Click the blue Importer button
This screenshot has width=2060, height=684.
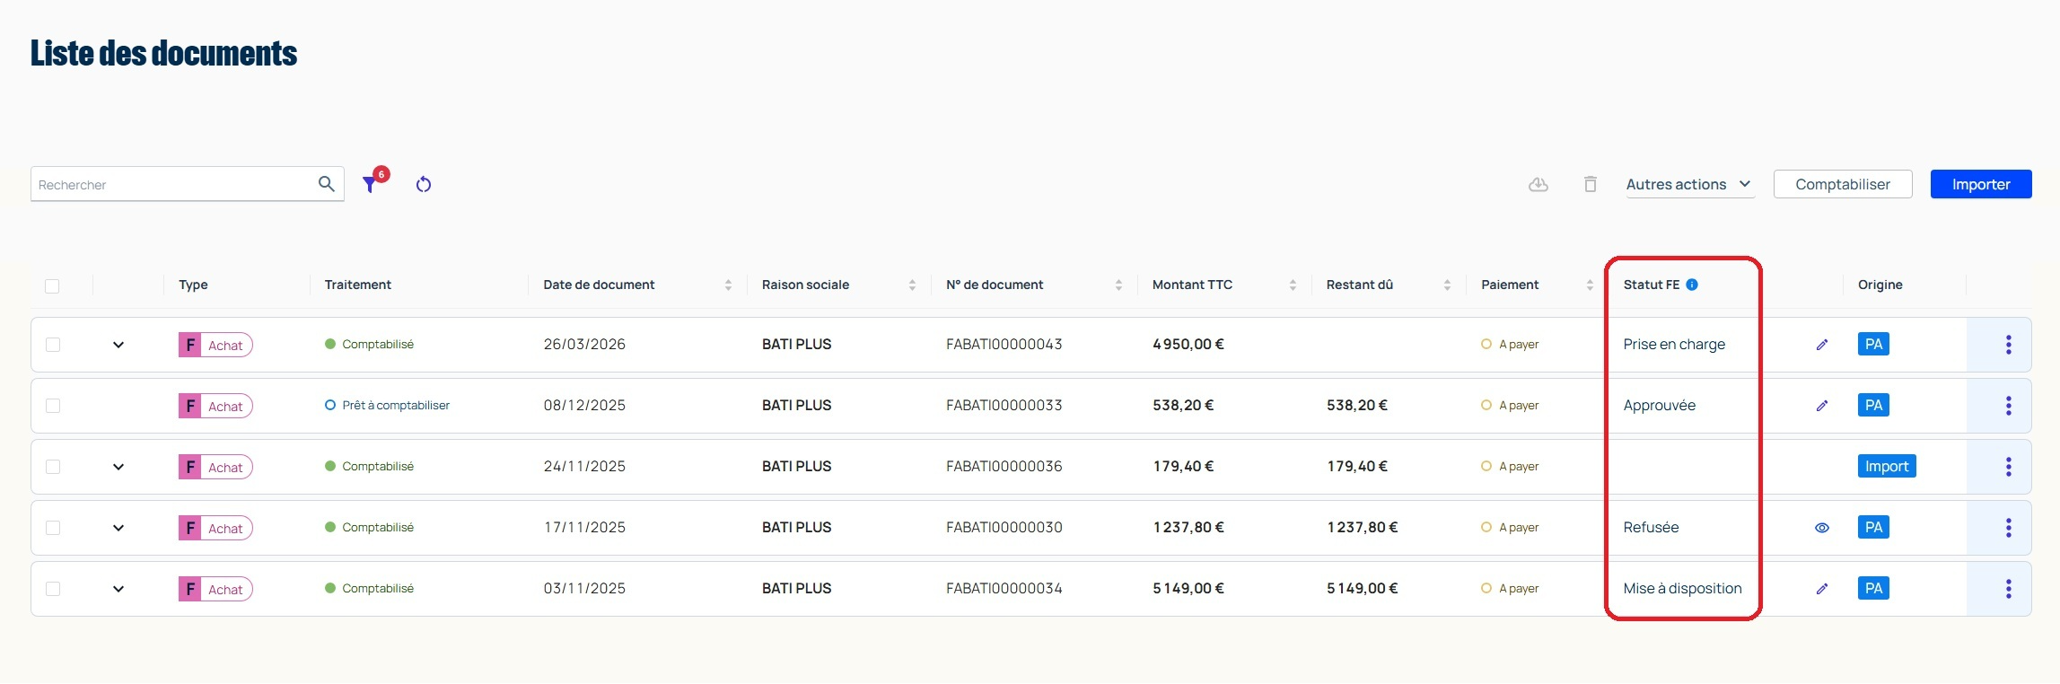(1981, 184)
